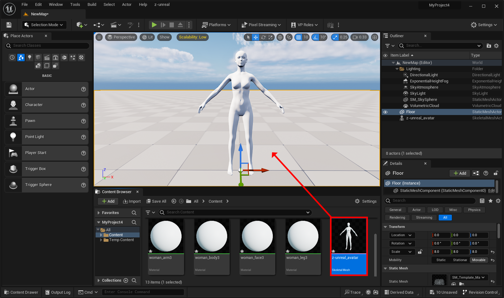The height and width of the screenshot is (298, 504).
Task: Click the viewport layout maximize icon
Action: pyautogui.click(x=375, y=37)
